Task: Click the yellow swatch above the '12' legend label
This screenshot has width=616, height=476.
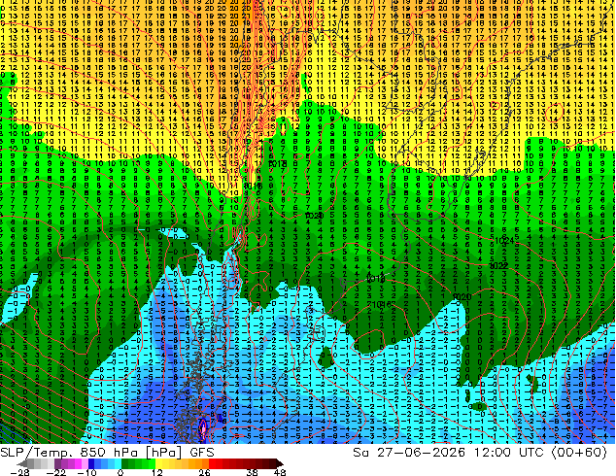Action: (x=158, y=463)
